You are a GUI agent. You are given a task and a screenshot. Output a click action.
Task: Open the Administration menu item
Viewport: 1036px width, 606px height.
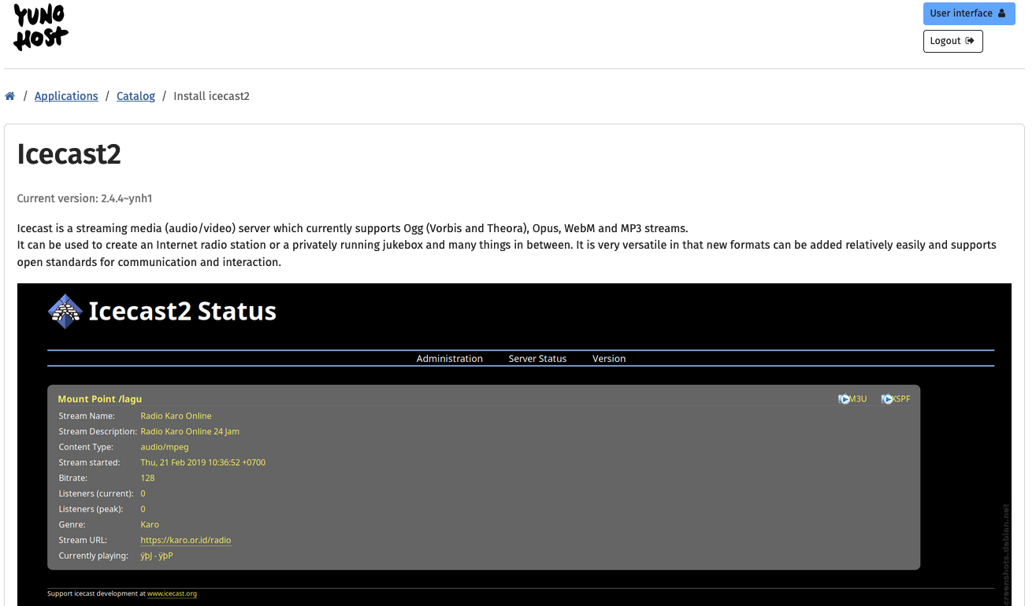pyautogui.click(x=449, y=358)
